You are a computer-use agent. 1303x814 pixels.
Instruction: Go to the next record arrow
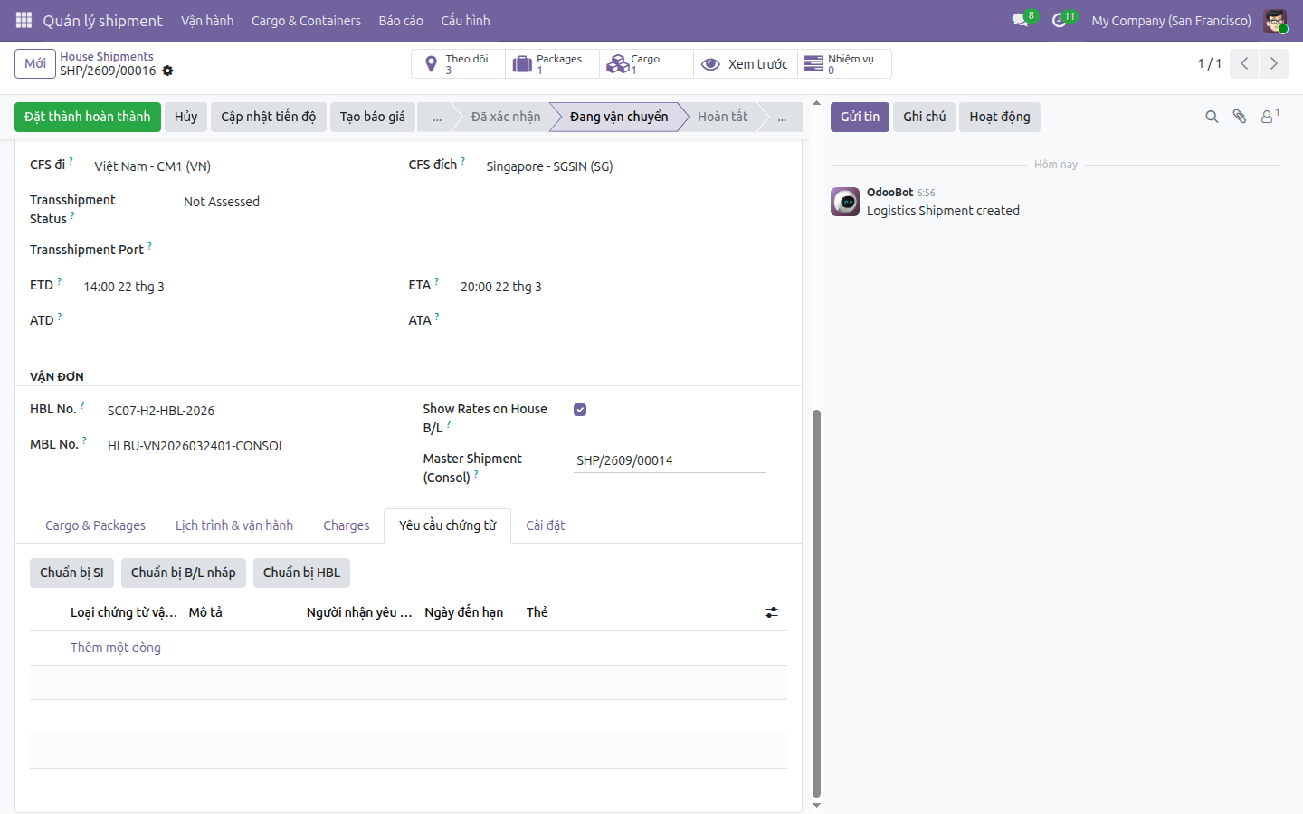coord(1273,63)
